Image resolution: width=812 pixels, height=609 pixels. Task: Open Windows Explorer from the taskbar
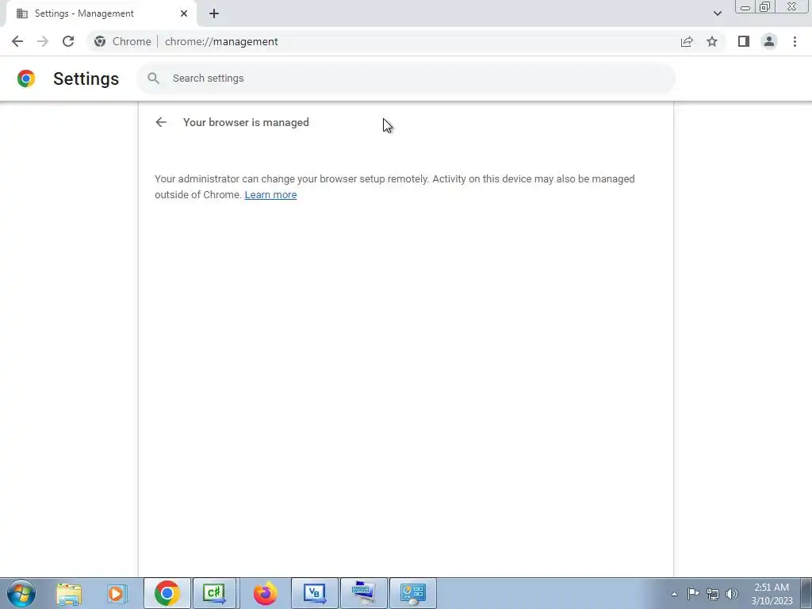69,593
